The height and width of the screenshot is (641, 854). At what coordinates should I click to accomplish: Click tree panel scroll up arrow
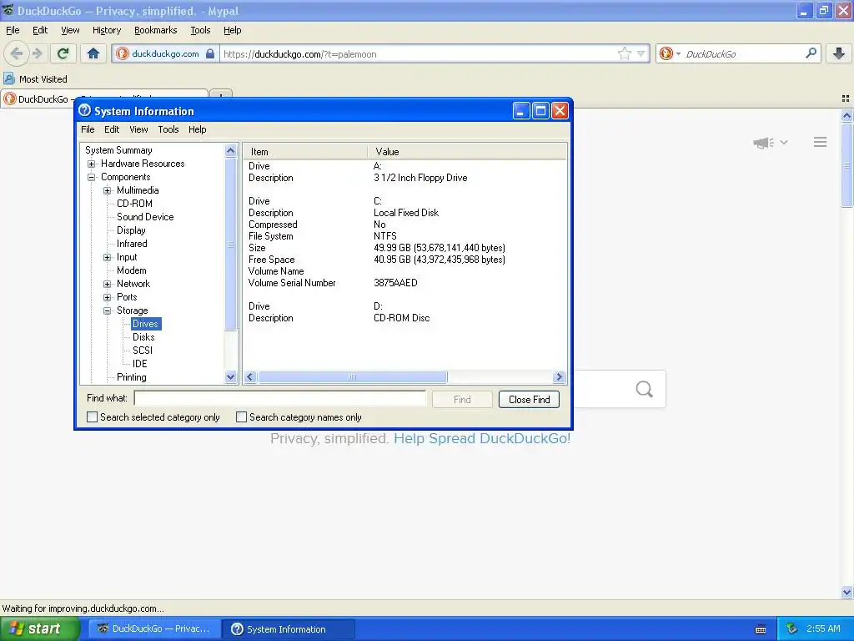pyautogui.click(x=230, y=150)
